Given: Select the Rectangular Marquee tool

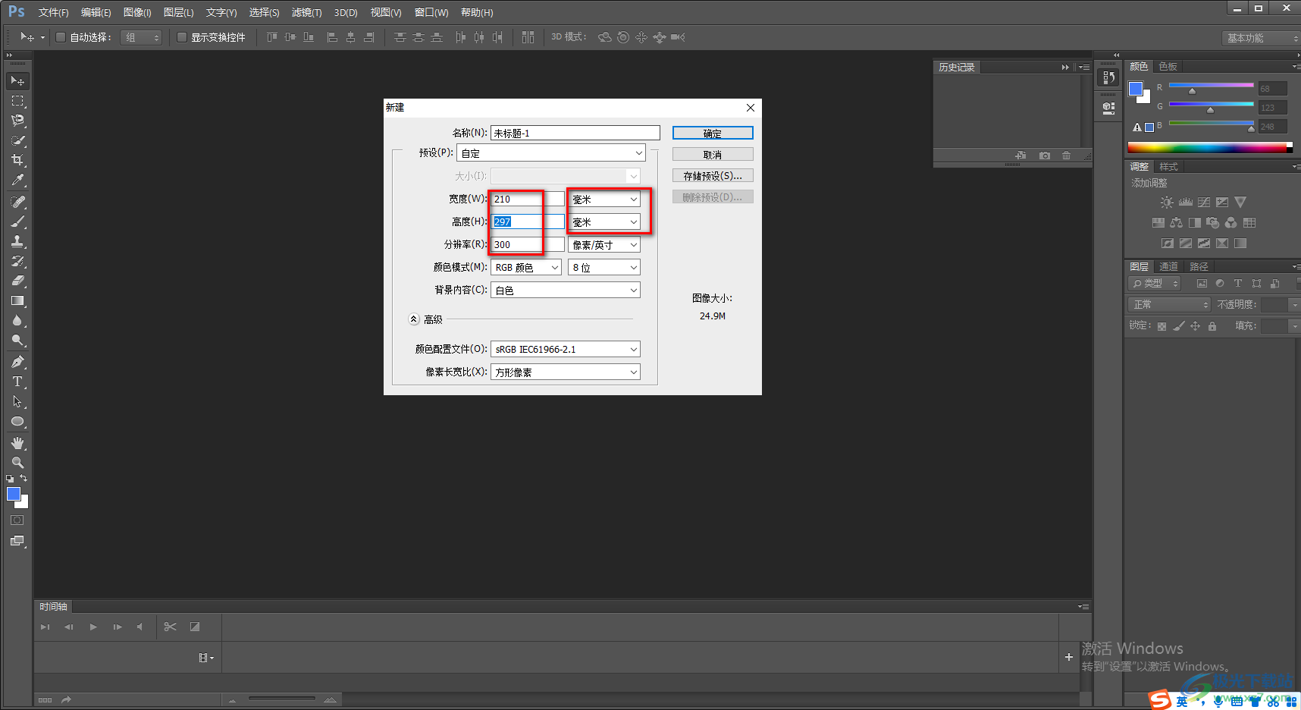Looking at the screenshot, I should (17, 101).
